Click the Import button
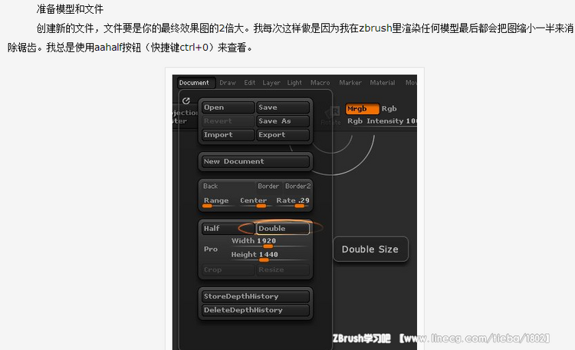Viewport: 575px width, 350px height. (228, 134)
